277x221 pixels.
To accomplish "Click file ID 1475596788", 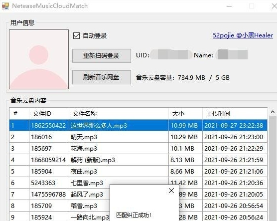I will tap(48, 195).
